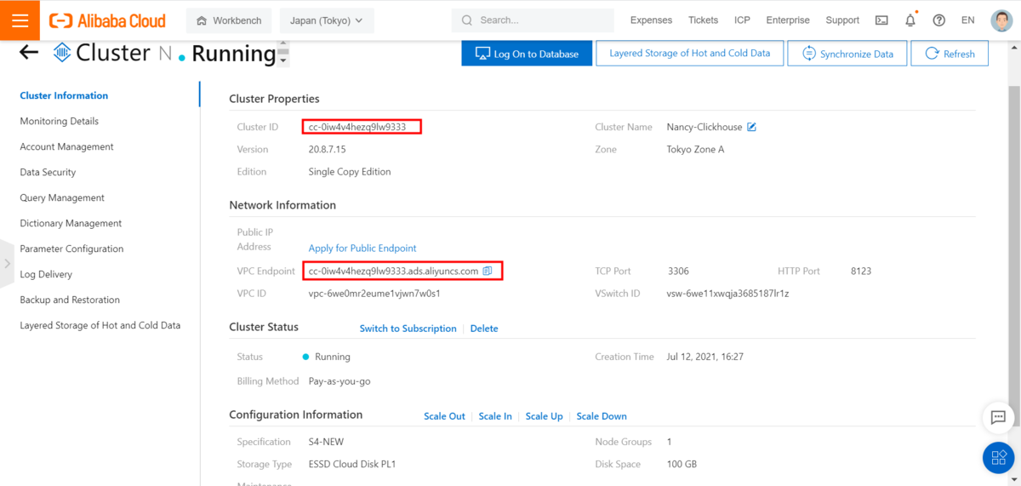The image size is (1021, 486).
Task: Open Dictionary Management in sidebar
Action: 71,223
